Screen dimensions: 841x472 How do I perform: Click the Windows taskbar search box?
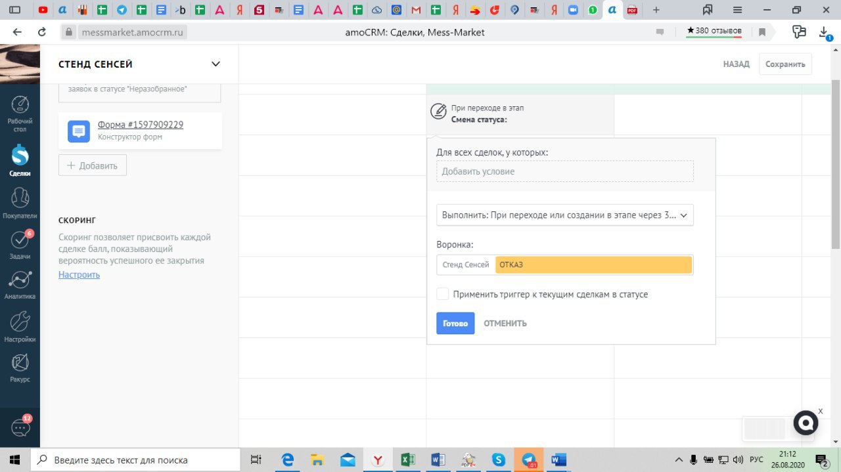tap(135, 460)
